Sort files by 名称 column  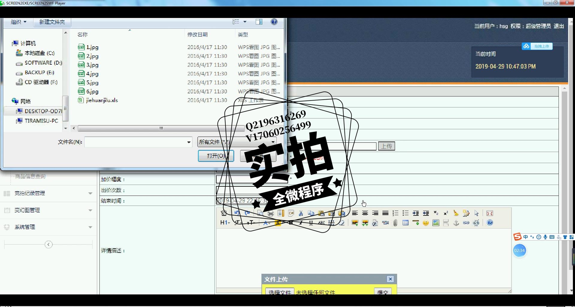tap(82, 35)
